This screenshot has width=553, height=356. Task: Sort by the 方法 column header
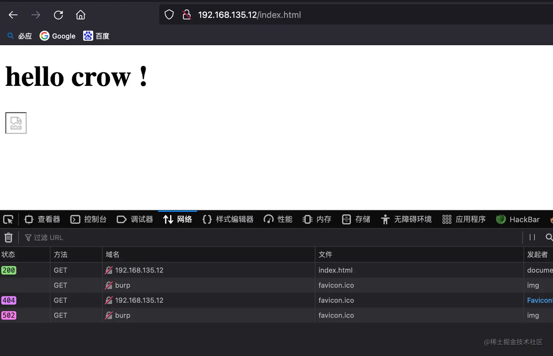[76, 254]
